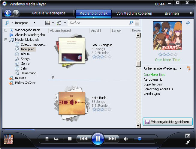This screenshot has height=149, width=196.
Task: Rate current song using stars under album art
Action: click(x=167, y=55)
